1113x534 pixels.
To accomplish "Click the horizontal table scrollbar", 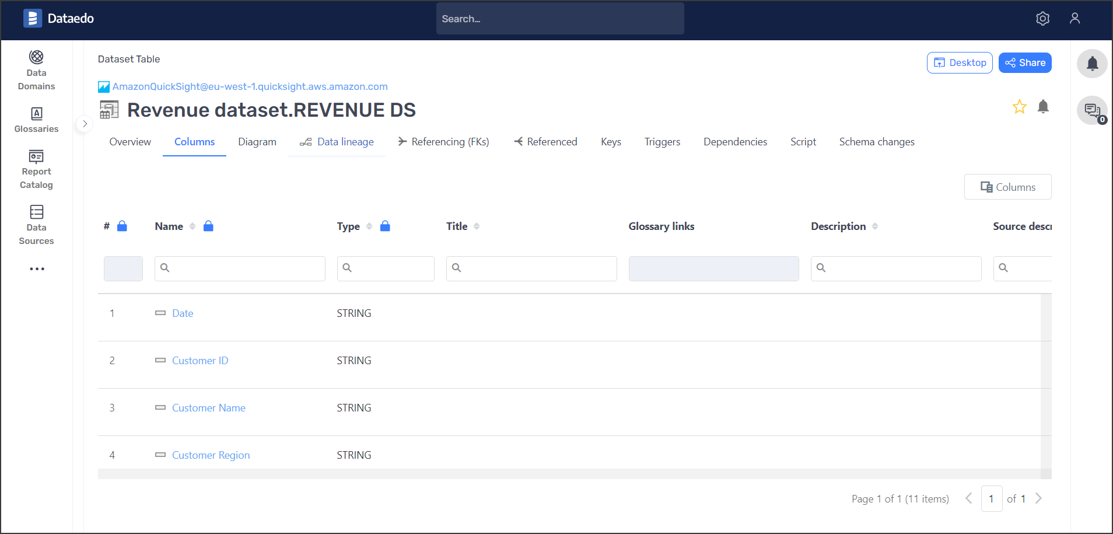I will tap(569, 474).
